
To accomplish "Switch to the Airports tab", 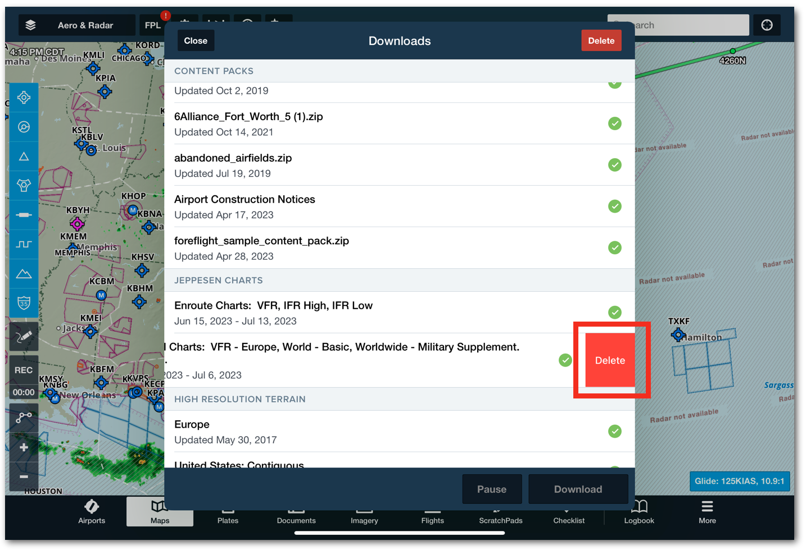I will click(92, 512).
